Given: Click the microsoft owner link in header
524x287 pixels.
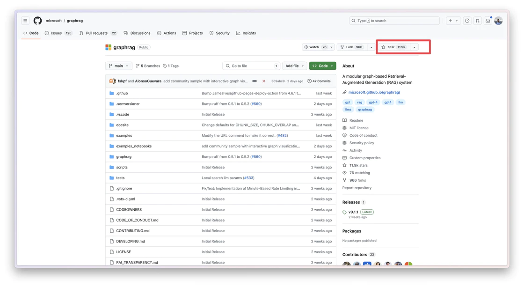Looking at the screenshot, I should pos(54,21).
